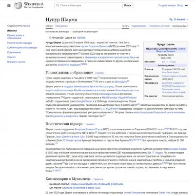Edit the 'Ранняя жизнь и образование' section
This screenshot has height=195, width=195.
[100, 73]
